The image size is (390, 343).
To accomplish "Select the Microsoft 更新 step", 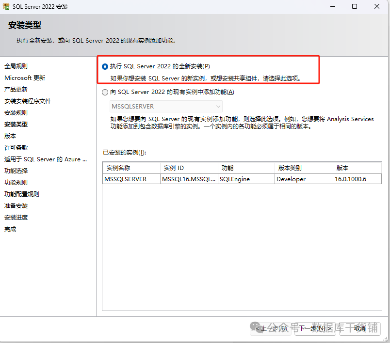I will click(25, 78).
